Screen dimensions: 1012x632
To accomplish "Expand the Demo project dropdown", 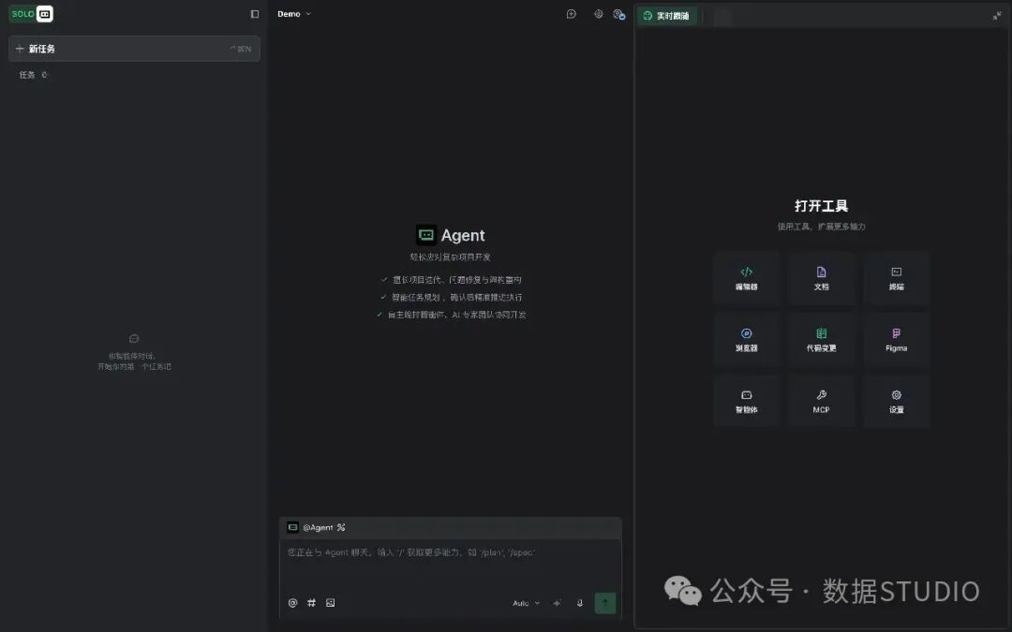I will tap(294, 13).
